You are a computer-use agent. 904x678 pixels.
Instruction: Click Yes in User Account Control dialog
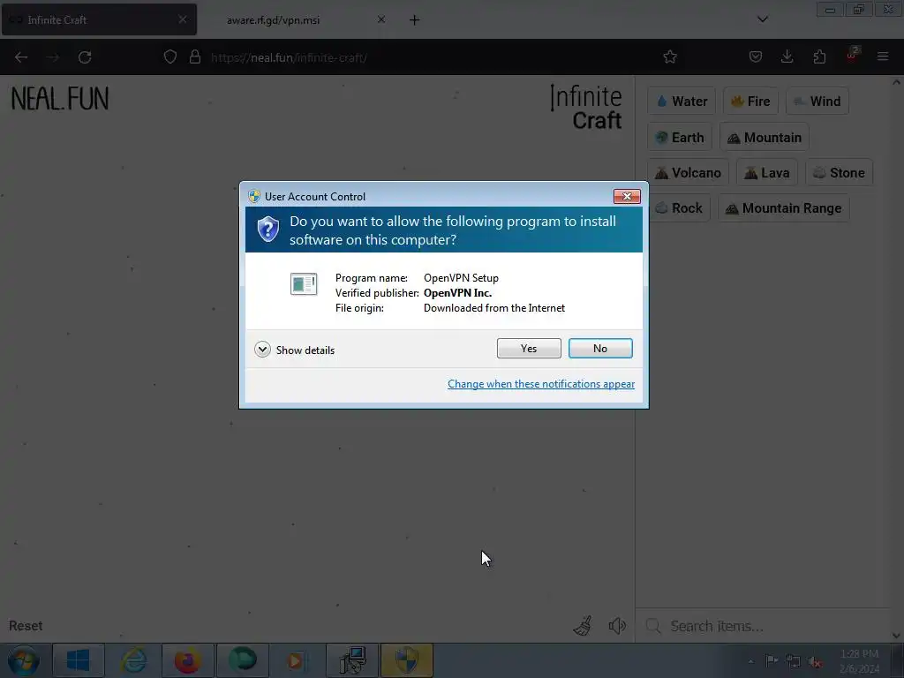point(529,348)
